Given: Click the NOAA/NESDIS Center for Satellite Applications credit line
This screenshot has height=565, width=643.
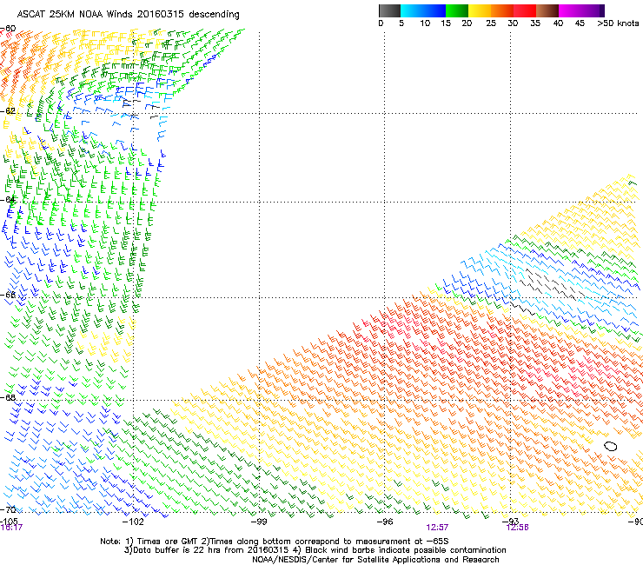Looking at the screenshot, I should [x=375, y=560].
